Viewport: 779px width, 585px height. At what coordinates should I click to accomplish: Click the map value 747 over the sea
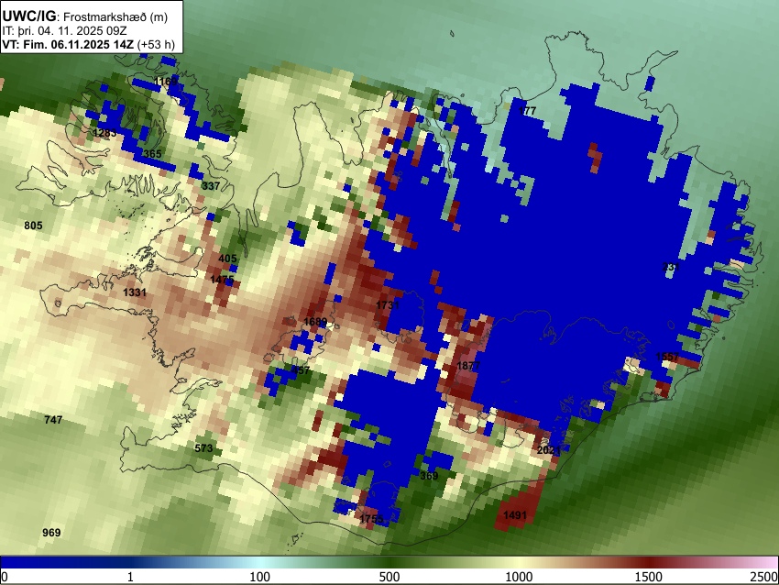(x=53, y=420)
